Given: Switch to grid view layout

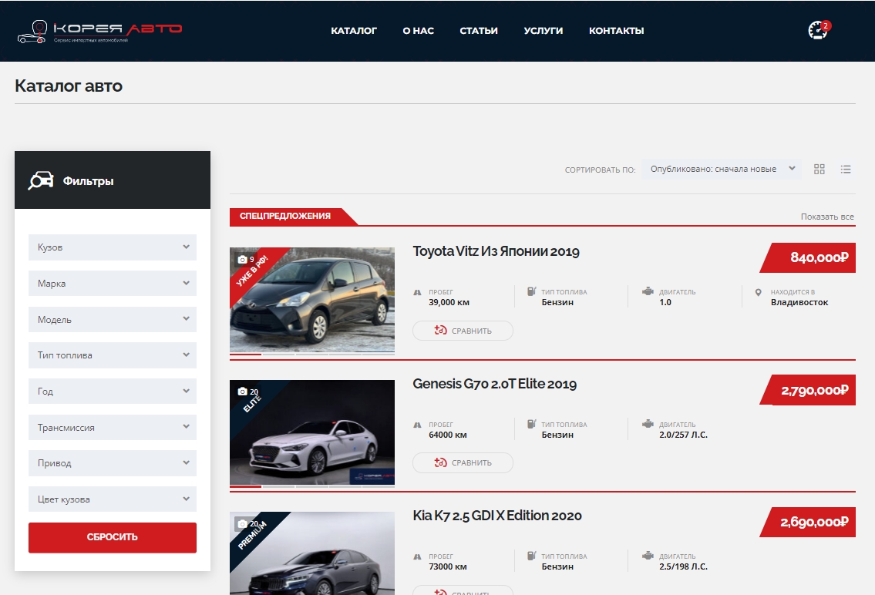Looking at the screenshot, I should coord(819,169).
